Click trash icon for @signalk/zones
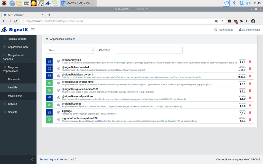The width and height of the screenshot is (263, 164). pyautogui.click(x=250, y=105)
